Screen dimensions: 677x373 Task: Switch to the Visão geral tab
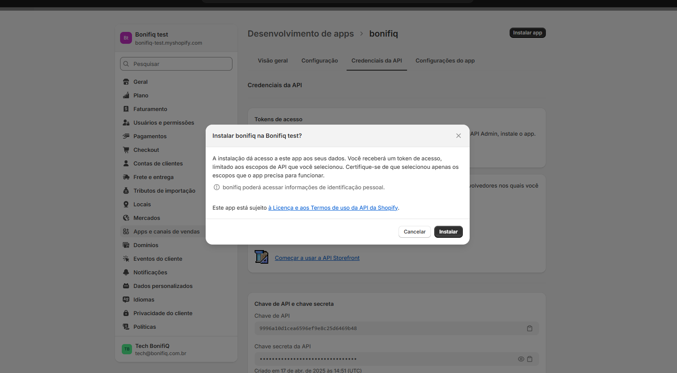(273, 61)
